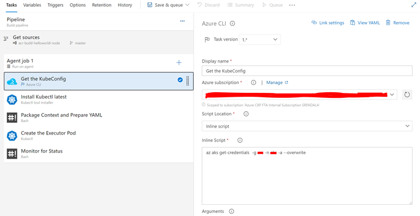Expand the Azure subscription dropdown
Screen dimensions: 420x216
[300, 94]
